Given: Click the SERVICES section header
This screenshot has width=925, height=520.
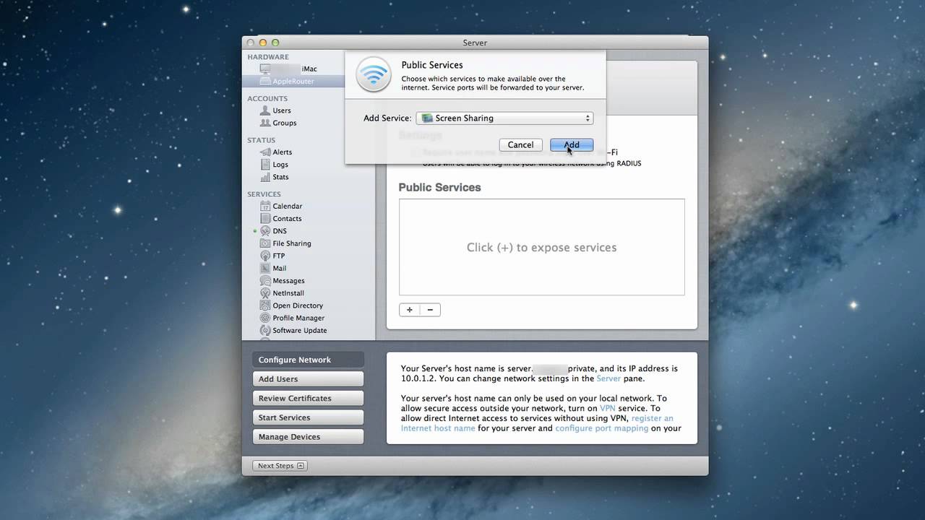Looking at the screenshot, I should [264, 194].
